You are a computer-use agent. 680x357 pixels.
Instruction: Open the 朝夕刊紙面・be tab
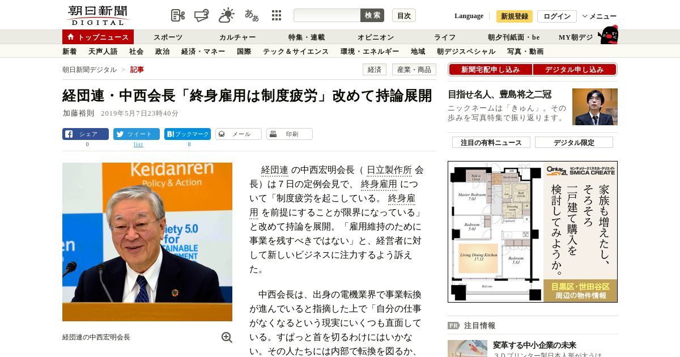point(514,37)
